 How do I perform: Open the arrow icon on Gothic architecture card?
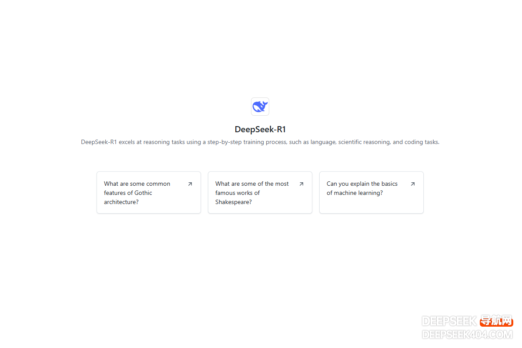pyautogui.click(x=190, y=184)
